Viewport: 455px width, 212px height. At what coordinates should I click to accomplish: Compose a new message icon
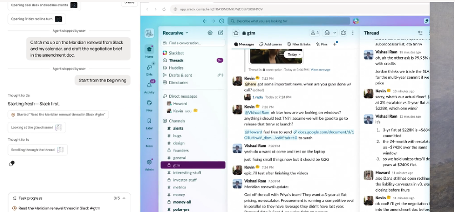[221, 33]
